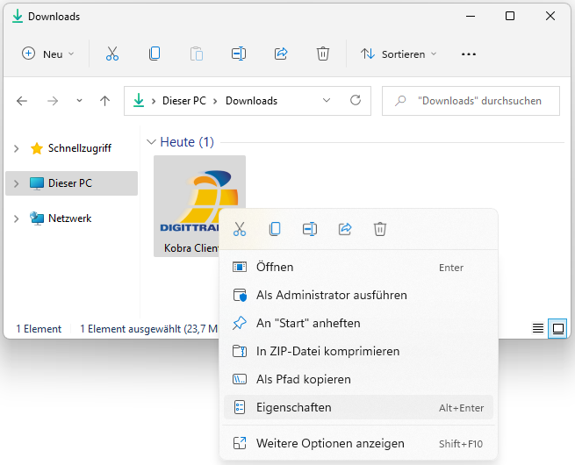
Task: Open the Neu dropdown button
Action: point(49,54)
